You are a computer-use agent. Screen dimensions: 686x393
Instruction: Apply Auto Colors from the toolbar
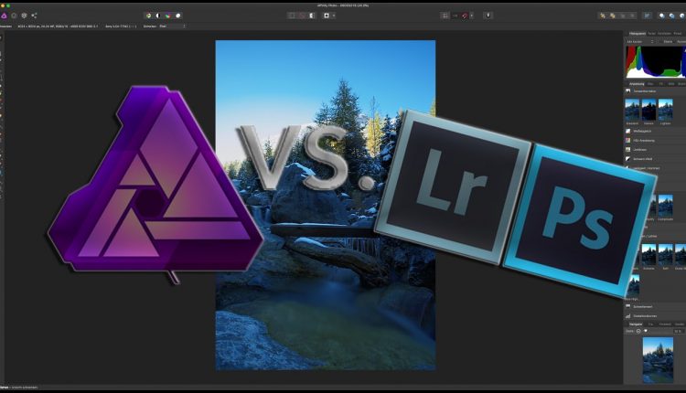click(167, 16)
